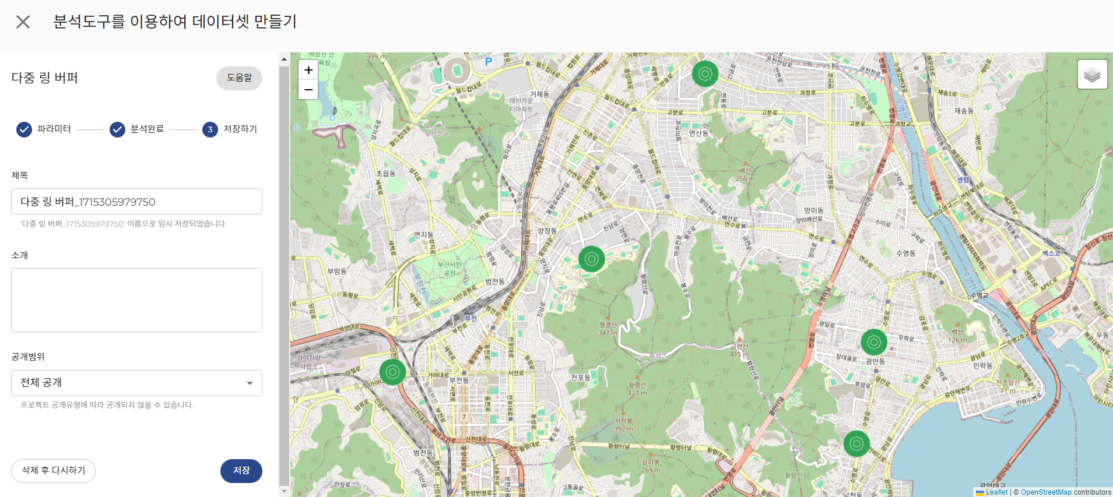Open the map layers control

click(1092, 75)
